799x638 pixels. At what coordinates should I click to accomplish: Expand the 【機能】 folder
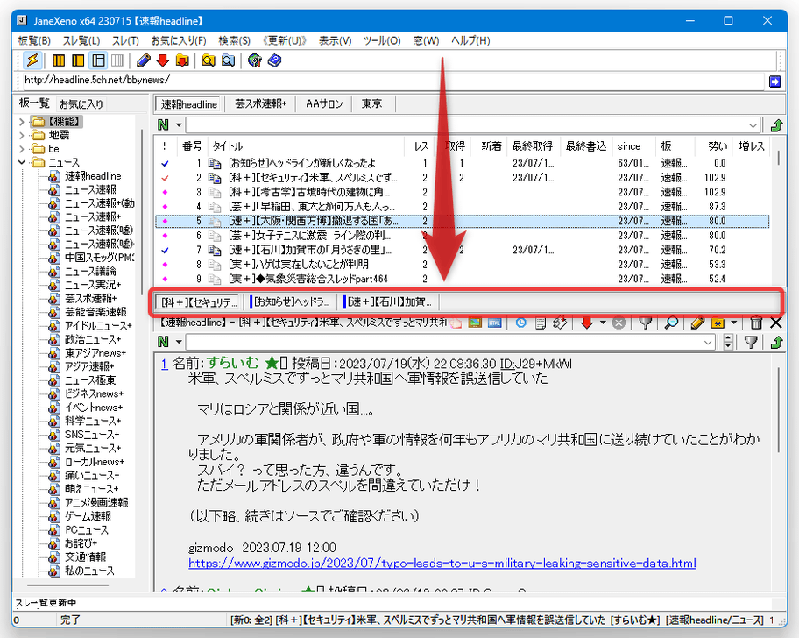pyautogui.click(x=21, y=122)
